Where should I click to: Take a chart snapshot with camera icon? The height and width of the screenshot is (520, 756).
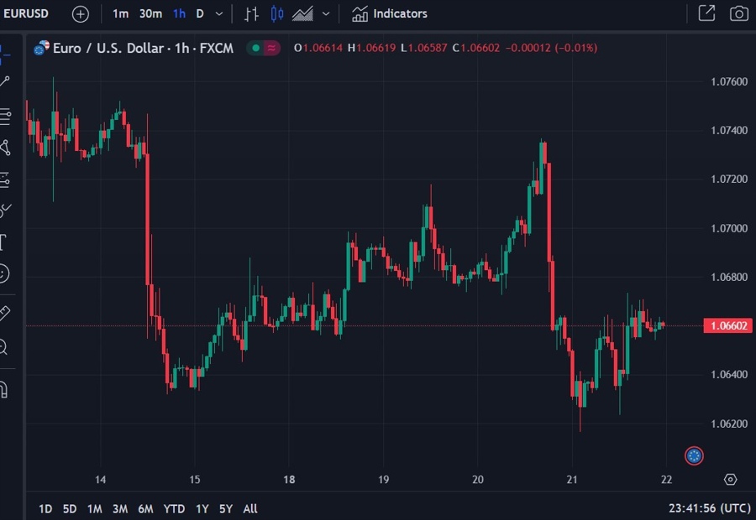point(738,13)
